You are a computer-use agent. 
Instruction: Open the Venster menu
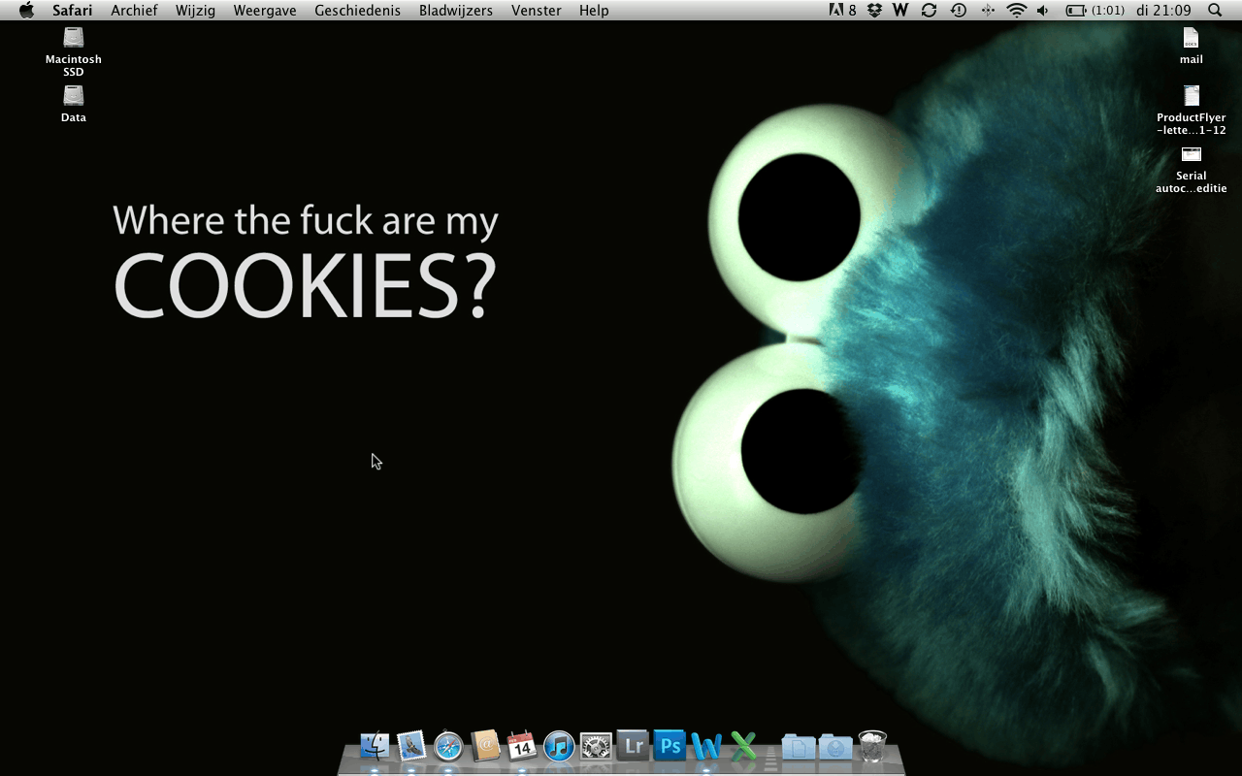pyautogui.click(x=537, y=11)
